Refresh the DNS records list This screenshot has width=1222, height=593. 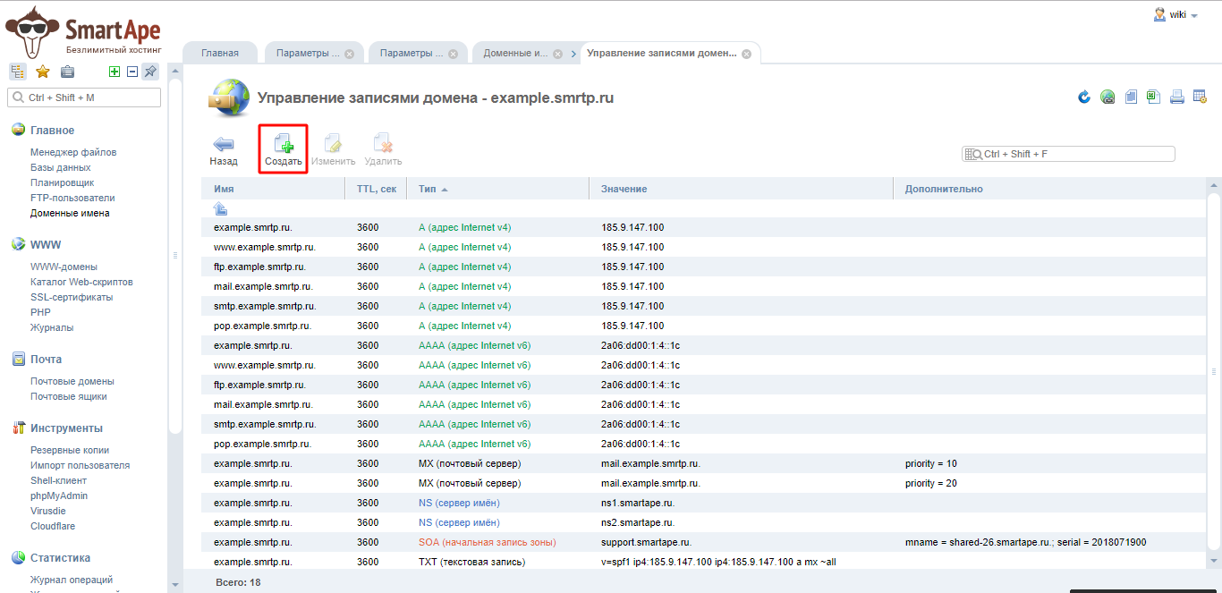[x=1084, y=97]
